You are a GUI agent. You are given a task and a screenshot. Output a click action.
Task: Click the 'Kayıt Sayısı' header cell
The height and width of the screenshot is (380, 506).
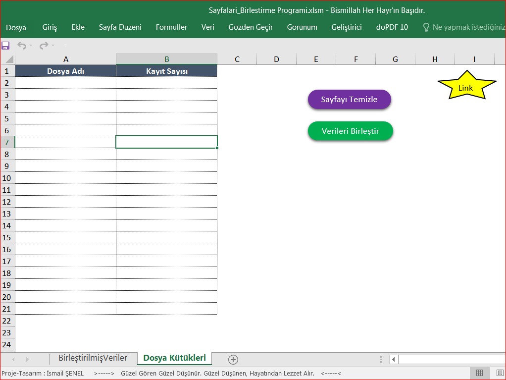(x=167, y=71)
